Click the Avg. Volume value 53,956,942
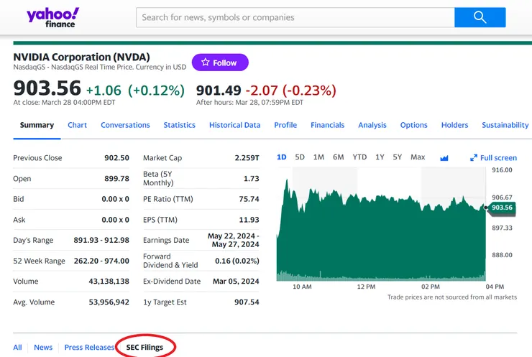The width and height of the screenshot is (532, 357). click(109, 302)
